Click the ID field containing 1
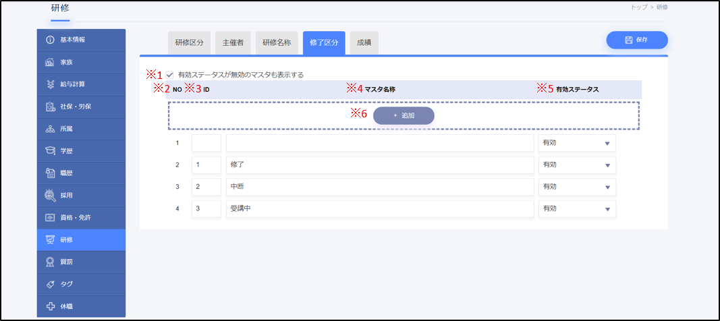This screenshot has width=720, height=321. [x=206, y=165]
